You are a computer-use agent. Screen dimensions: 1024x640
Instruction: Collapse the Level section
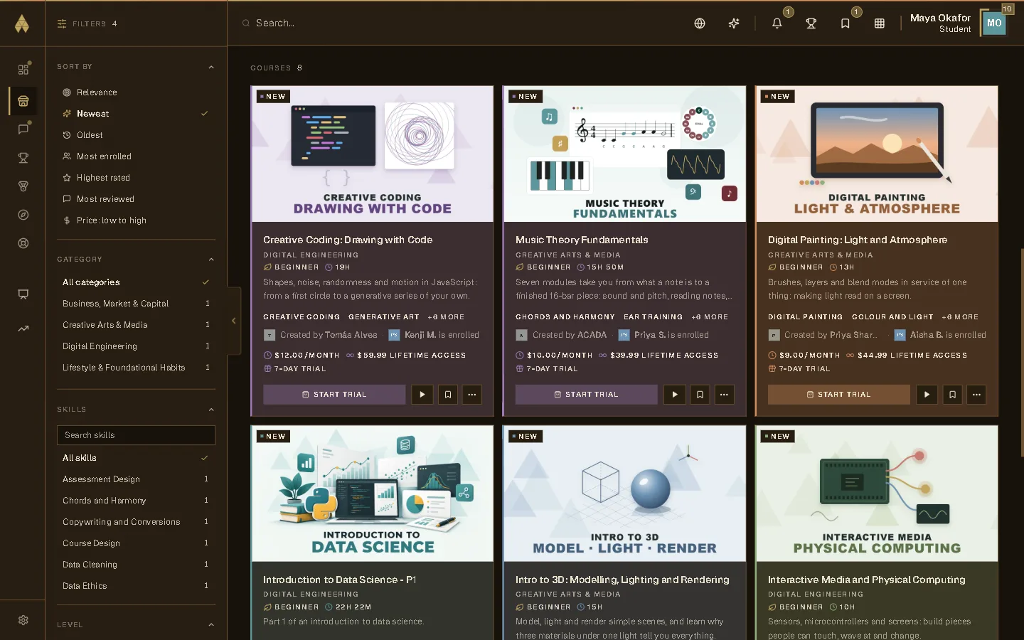pos(211,625)
